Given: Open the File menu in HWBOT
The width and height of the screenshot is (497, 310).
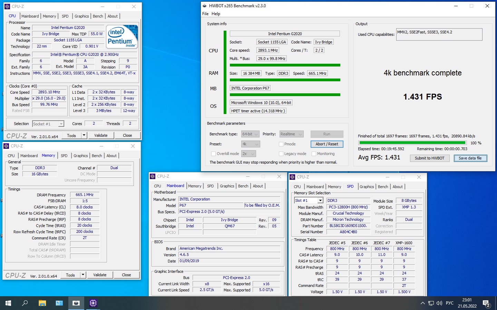Looking at the screenshot, I should coord(205,14).
